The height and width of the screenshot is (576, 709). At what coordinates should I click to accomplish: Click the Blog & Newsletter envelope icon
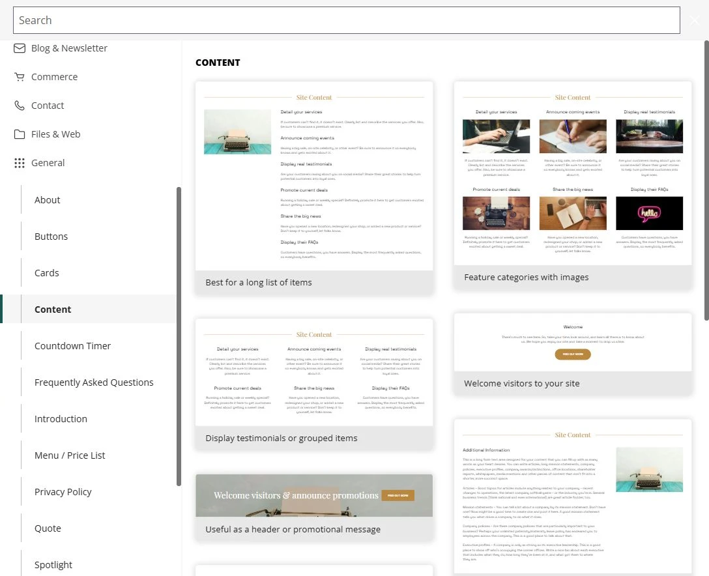click(20, 48)
